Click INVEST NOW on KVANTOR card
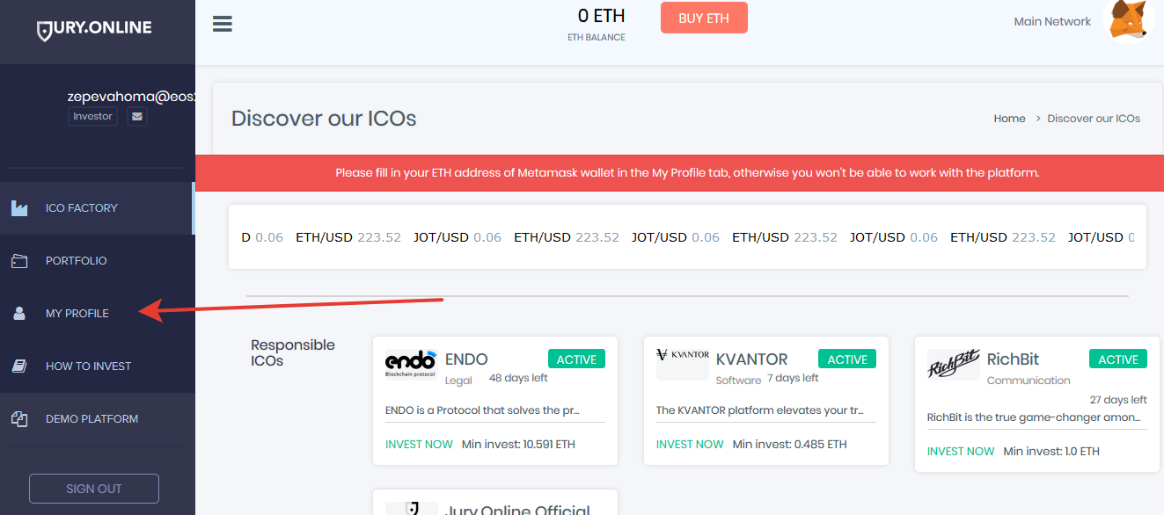This screenshot has height=515, width=1164. click(x=690, y=445)
